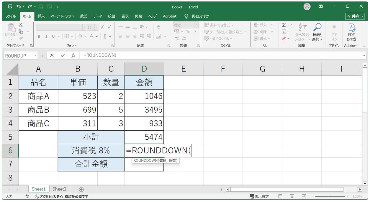This screenshot has height=202, width=370.
Task: Click the fx insert function icon
Action: click(x=73, y=56)
